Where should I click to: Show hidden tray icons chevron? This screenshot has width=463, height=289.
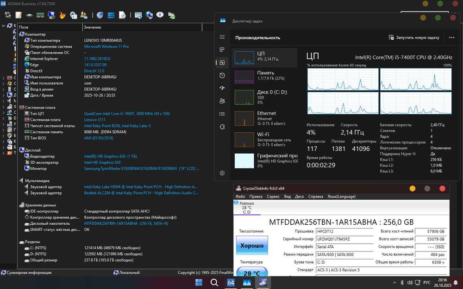pos(394,283)
